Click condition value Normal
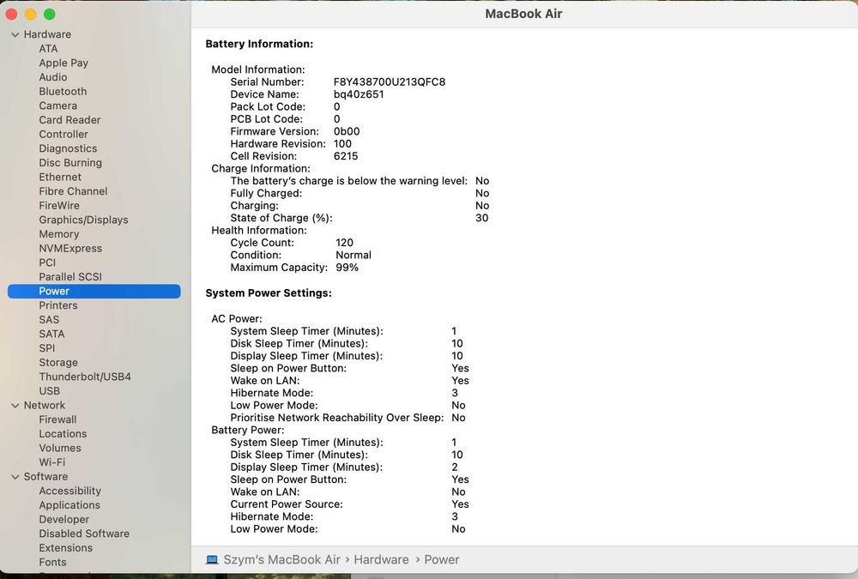 [x=353, y=255]
